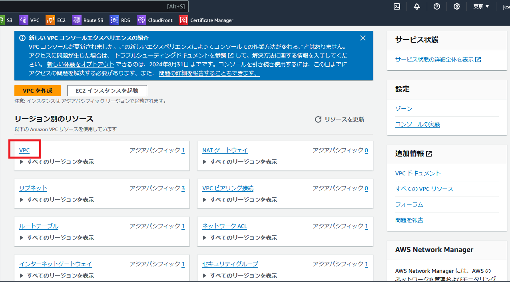This screenshot has height=282, width=510.
Task: Click the EC2 インスタンスを起動 button
Action: 107,91
